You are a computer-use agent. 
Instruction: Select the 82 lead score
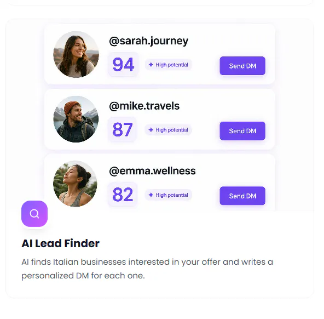click(123, 195)
